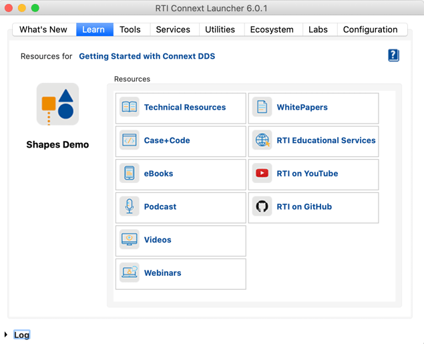The image size is (424, 344).
Task: Click the Case+Code window icon
Action: coord(130,140)
